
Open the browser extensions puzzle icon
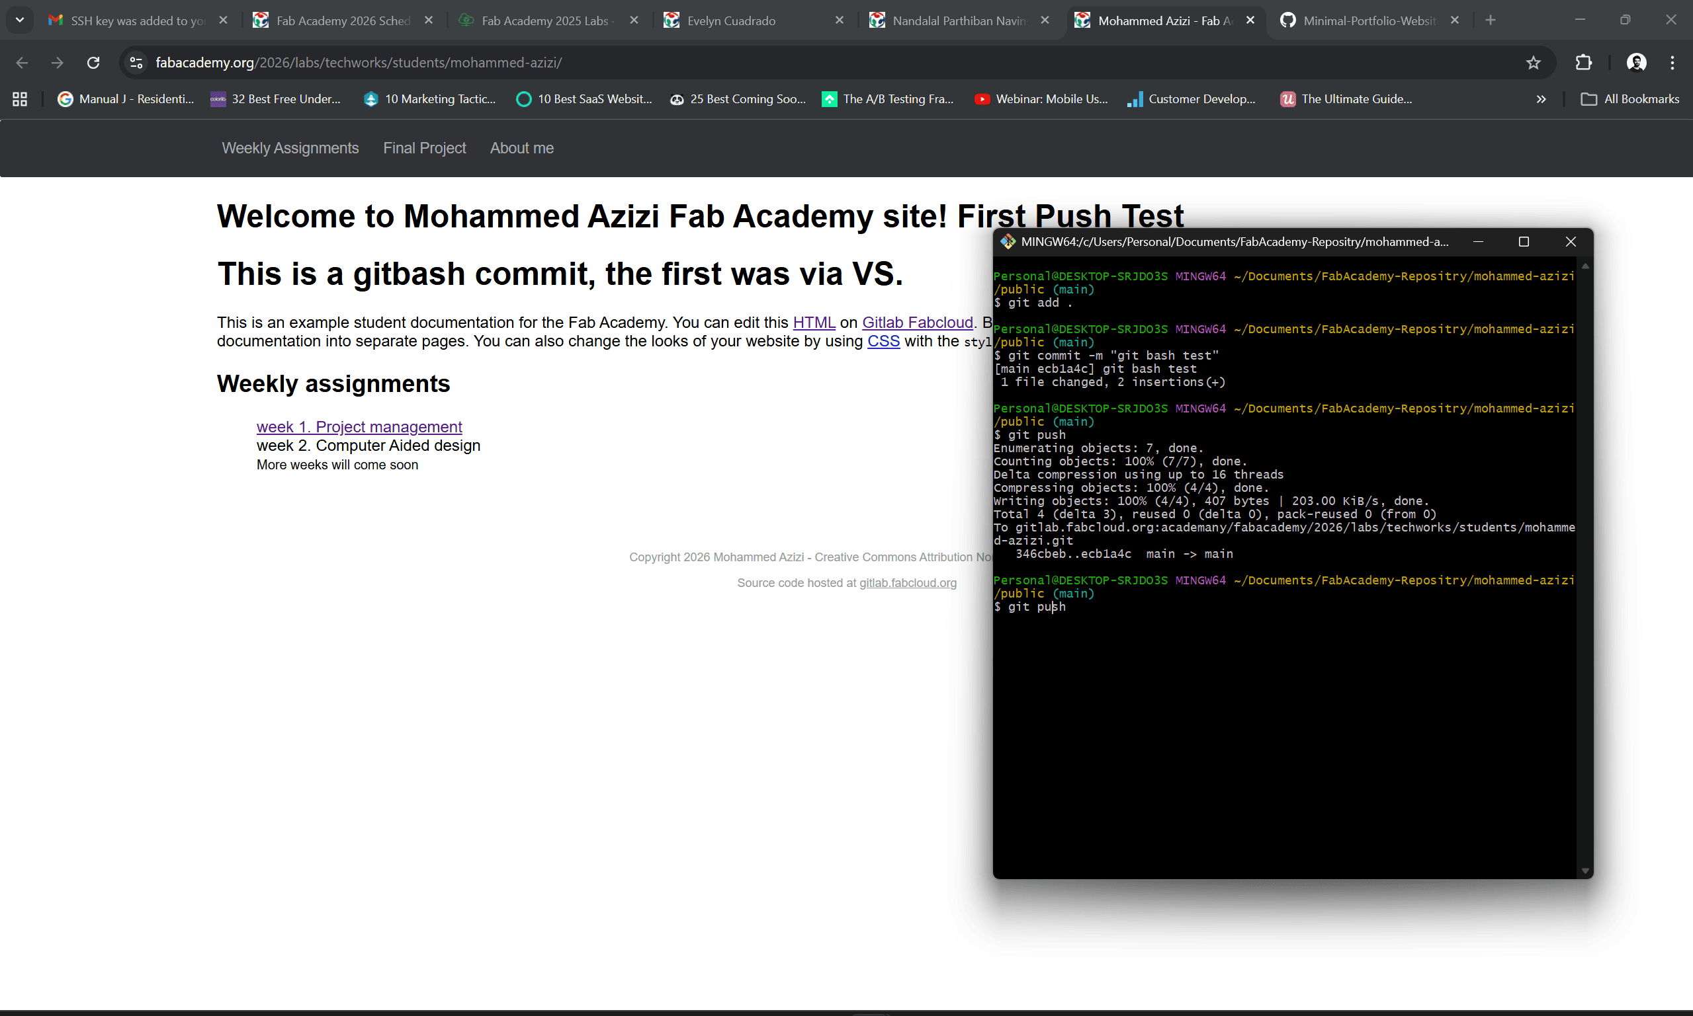[1583, 62]
